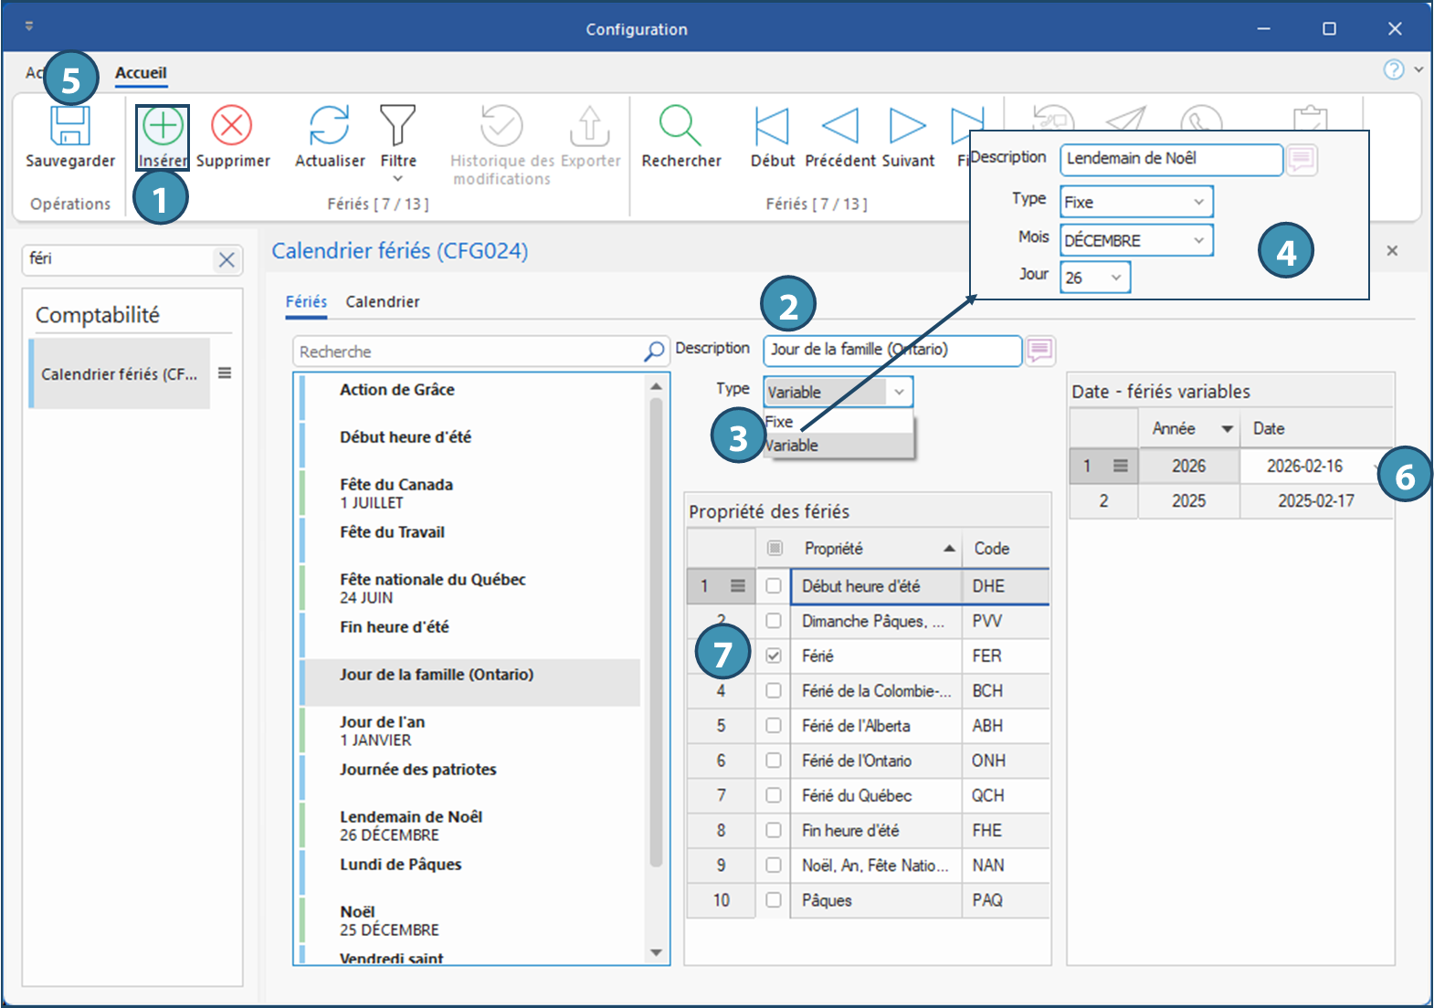Click the Insérer add icon
The width and height of the screenshot is (1434, 1008).
(163, 127)
